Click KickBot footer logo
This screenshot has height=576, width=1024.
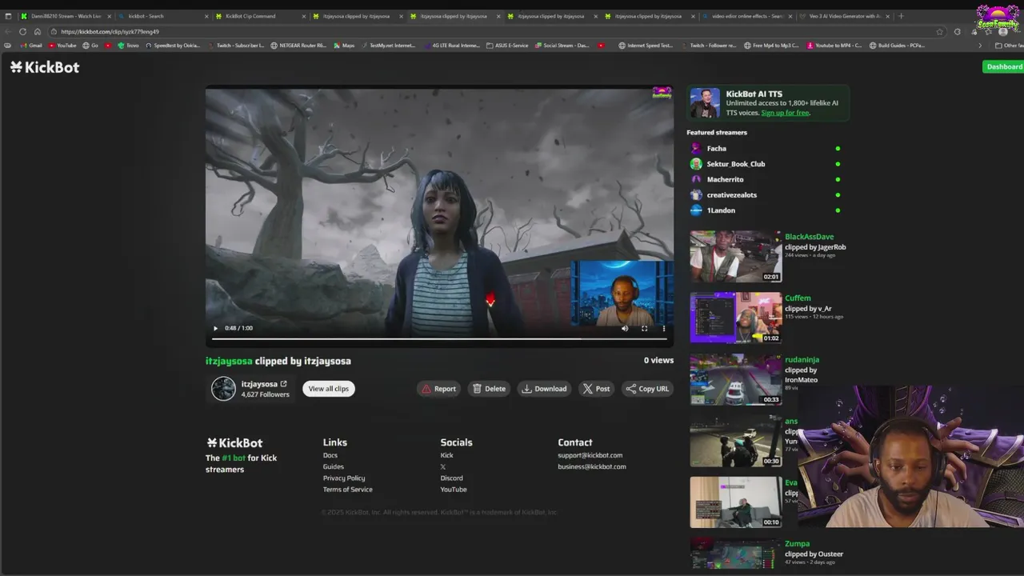(x=234, y=442)
